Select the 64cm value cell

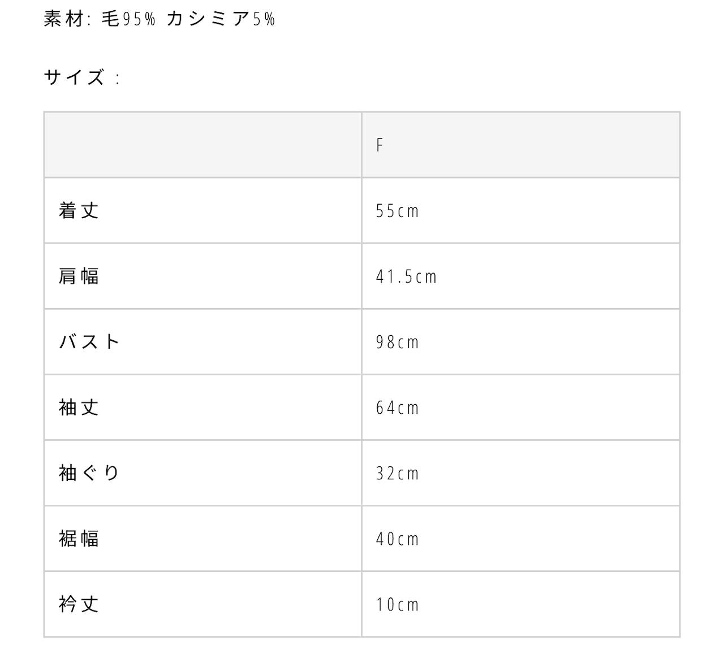(397, 408)
